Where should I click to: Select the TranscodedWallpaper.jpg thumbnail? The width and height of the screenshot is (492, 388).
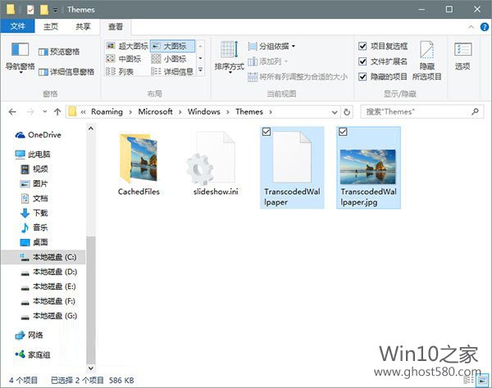368,162
